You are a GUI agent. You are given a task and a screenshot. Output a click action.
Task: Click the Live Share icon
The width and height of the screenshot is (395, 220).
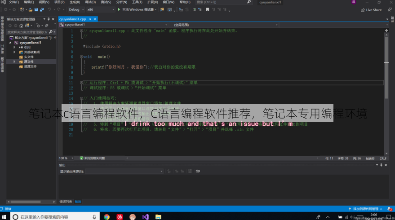[x=371, y=10]
